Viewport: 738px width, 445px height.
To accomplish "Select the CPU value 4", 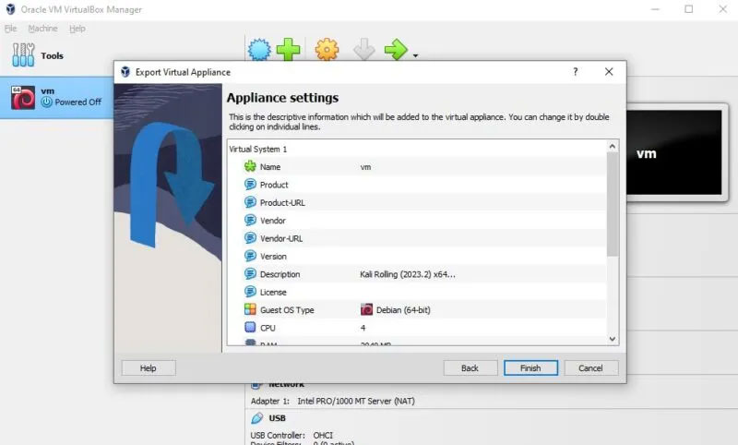I will pos(363,328).
